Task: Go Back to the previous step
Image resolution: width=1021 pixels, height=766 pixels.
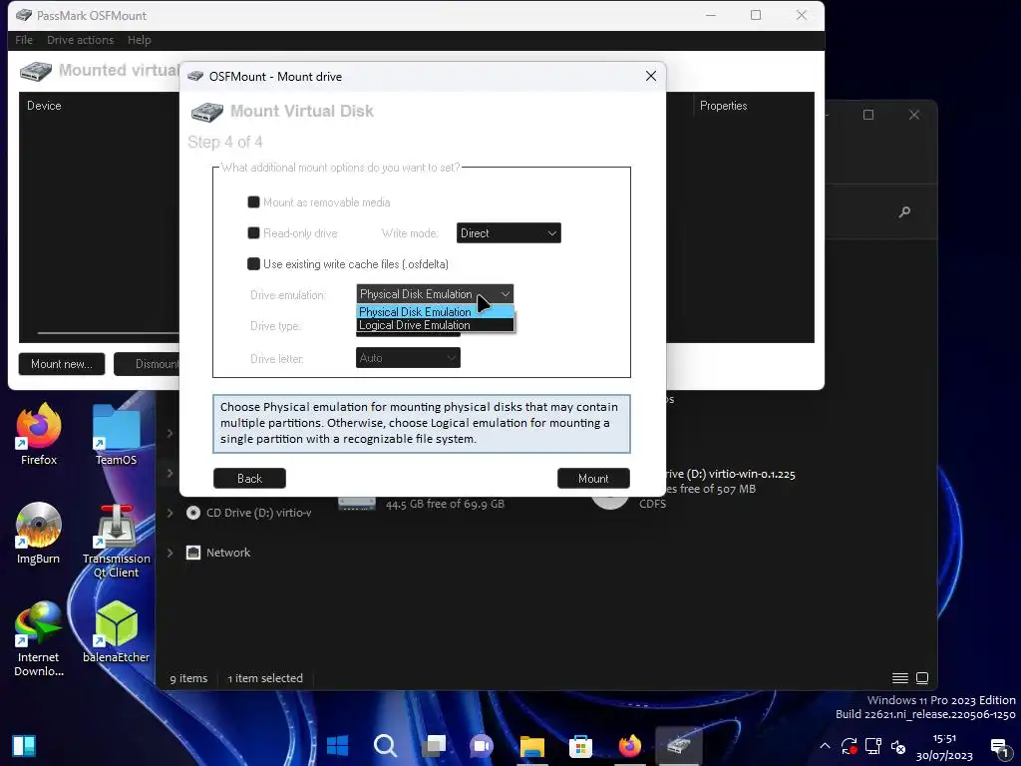Action: 249,478
